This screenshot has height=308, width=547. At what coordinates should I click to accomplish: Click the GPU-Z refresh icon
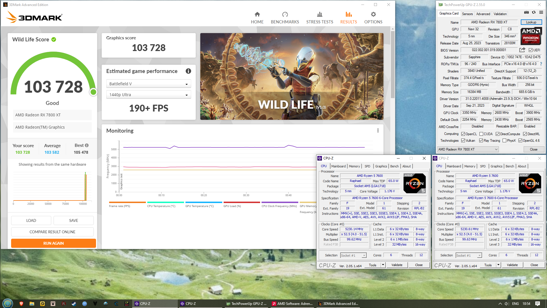point(534,12)
